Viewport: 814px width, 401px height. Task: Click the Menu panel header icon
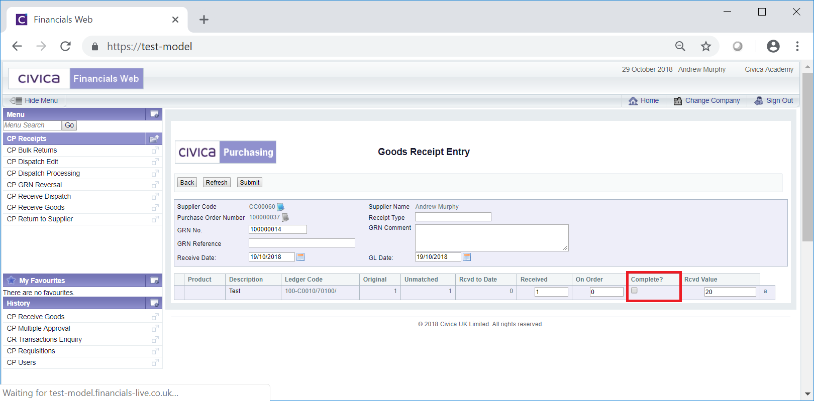tap(154, 114)
